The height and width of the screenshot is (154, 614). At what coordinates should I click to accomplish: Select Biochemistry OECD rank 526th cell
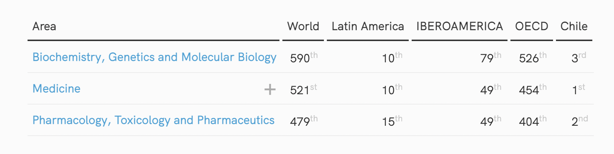coord(533,58)
